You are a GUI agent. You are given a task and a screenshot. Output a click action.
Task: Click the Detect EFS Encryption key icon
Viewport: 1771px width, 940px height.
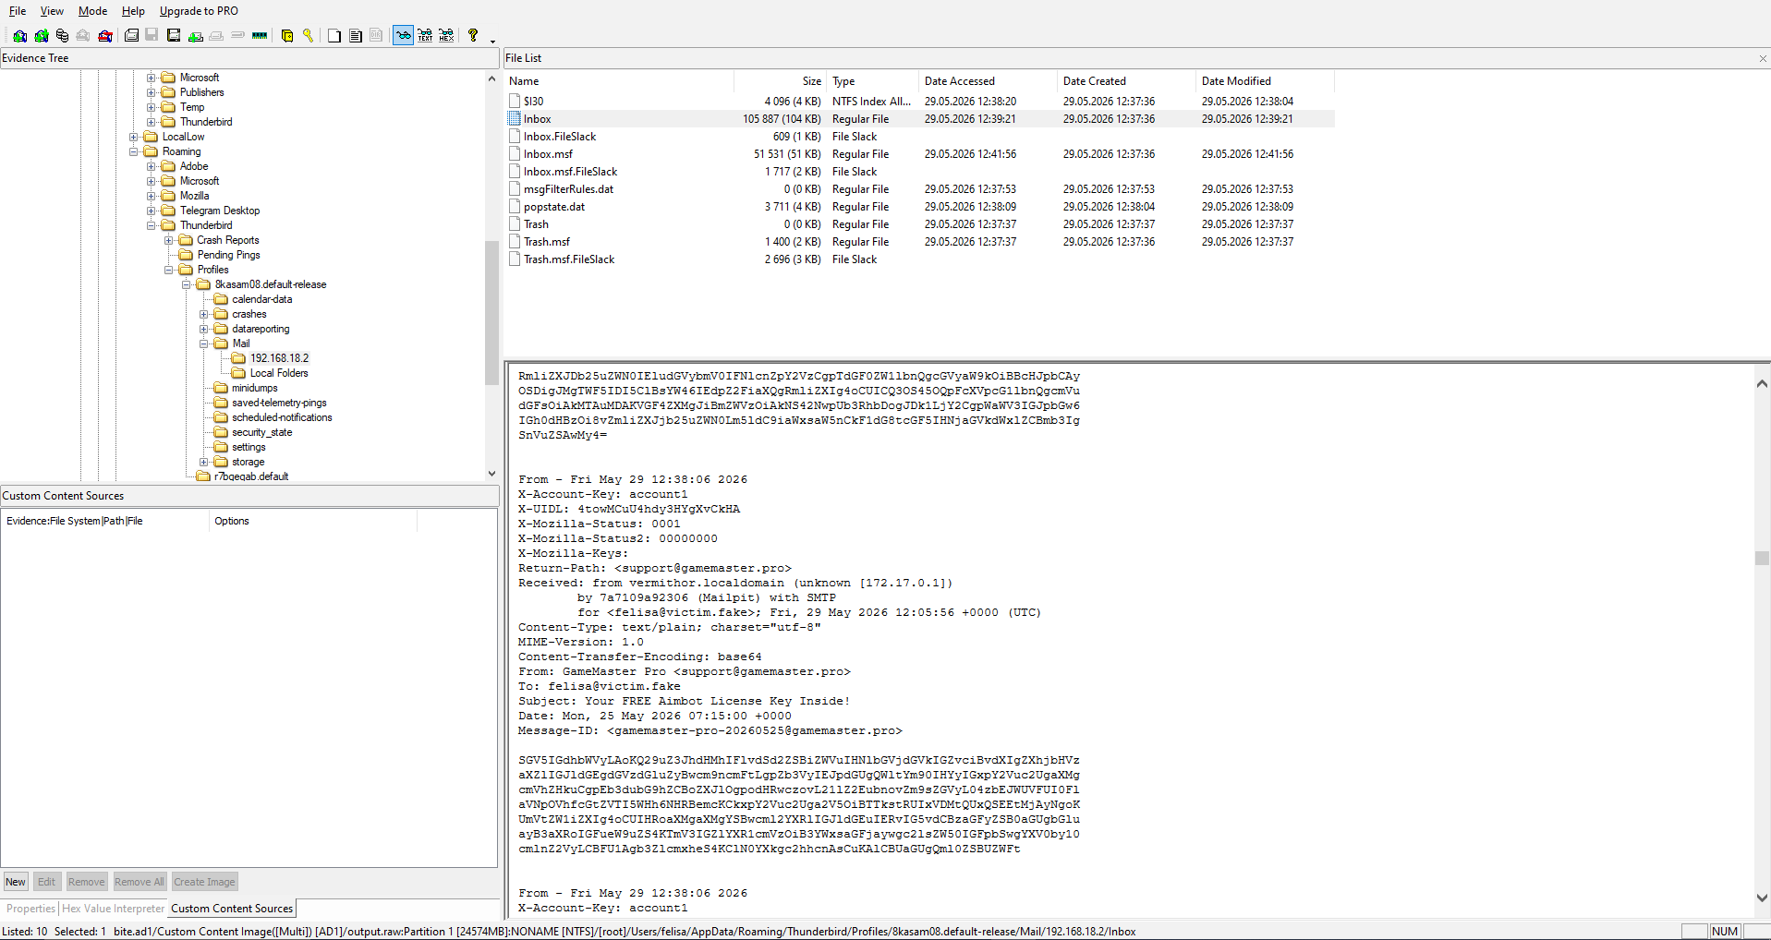309,35
